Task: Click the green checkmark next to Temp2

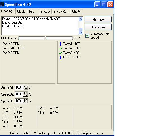Action: [x=60, y=48]
